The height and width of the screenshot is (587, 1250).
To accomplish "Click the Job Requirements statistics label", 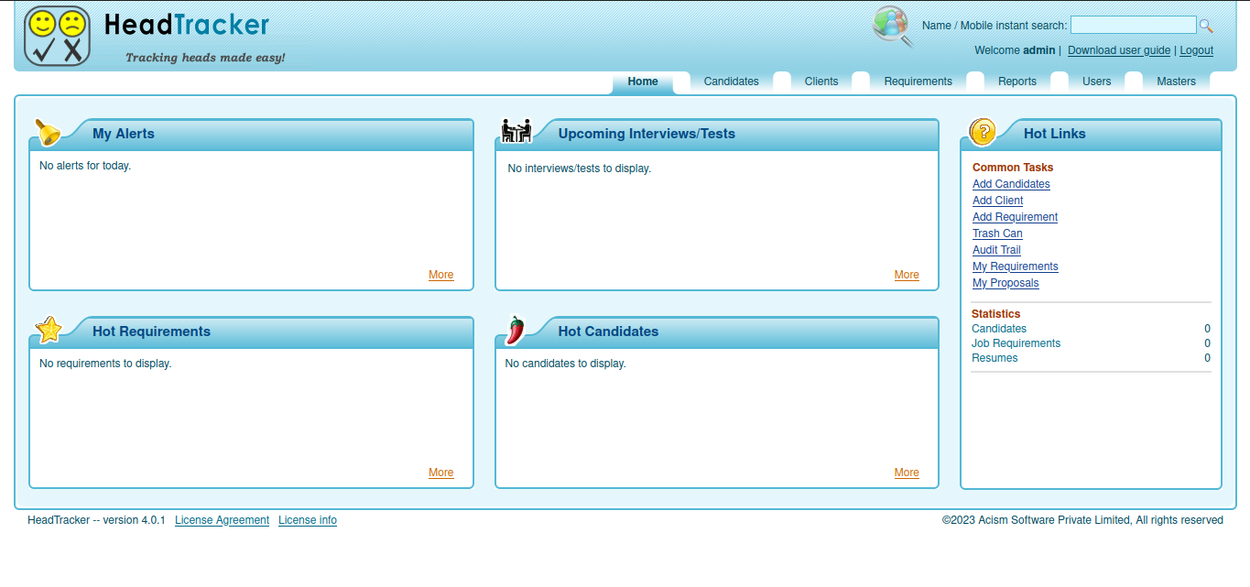I will [x=1016, y=343].
